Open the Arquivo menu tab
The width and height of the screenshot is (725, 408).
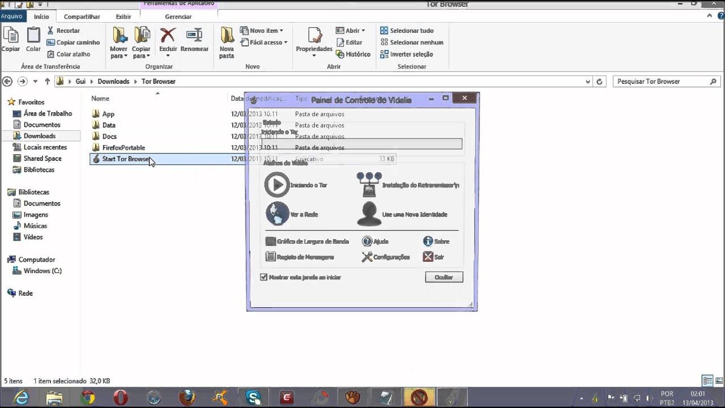[11, 16]
